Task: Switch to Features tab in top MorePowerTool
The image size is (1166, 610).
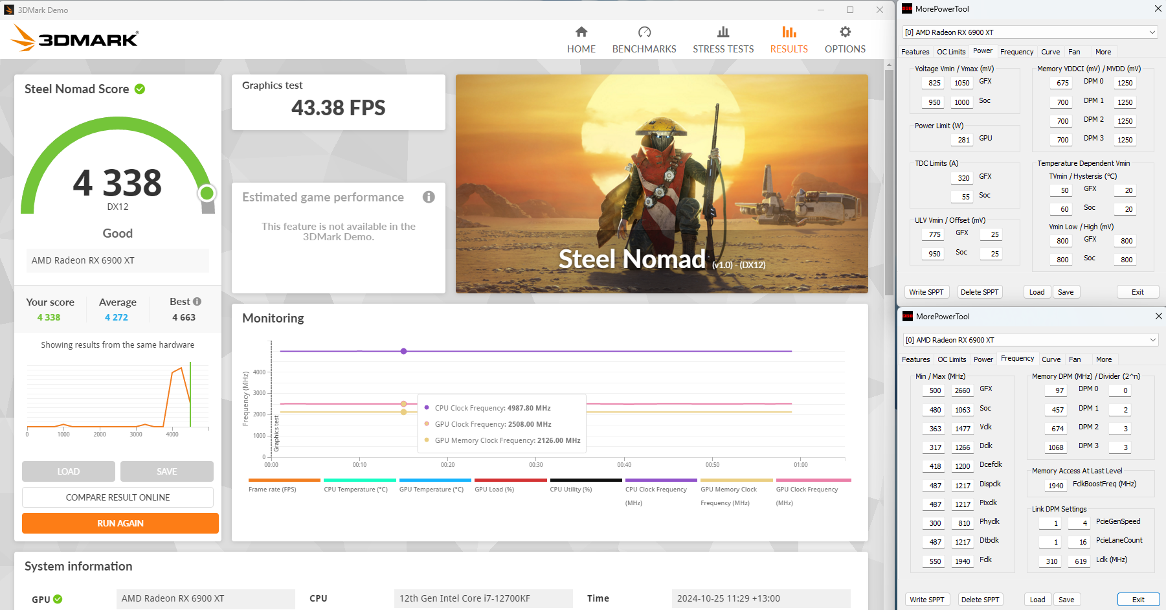Action: coord(915,52)
